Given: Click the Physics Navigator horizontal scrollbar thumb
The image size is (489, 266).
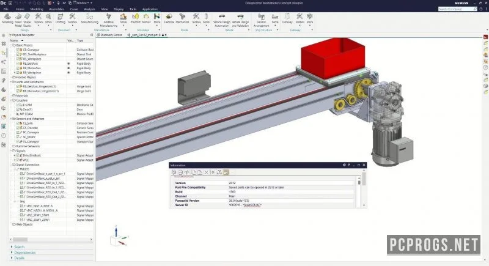Looking at the screenshot, I should pos(20,240).
